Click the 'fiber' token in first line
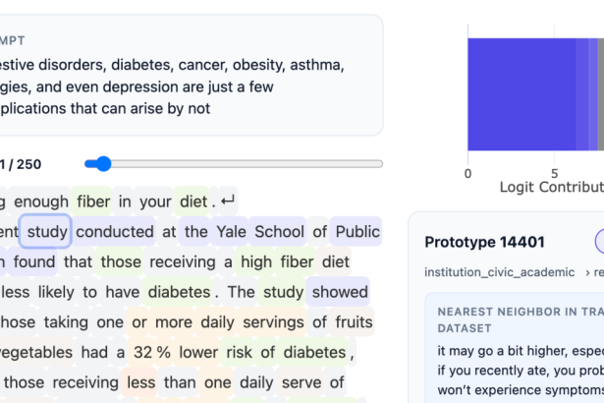This screenshot has width=604, height=403. pyautogui.click(x=93, y=201)
